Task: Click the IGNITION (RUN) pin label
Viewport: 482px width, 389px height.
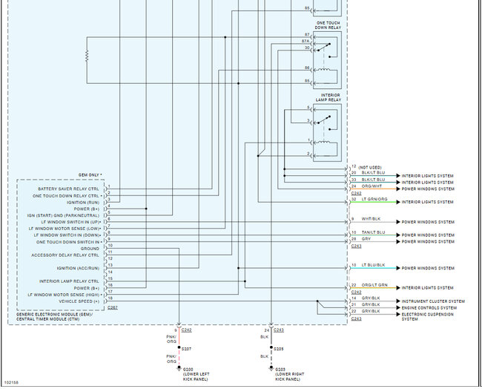Action: click(x=83, y=203)
